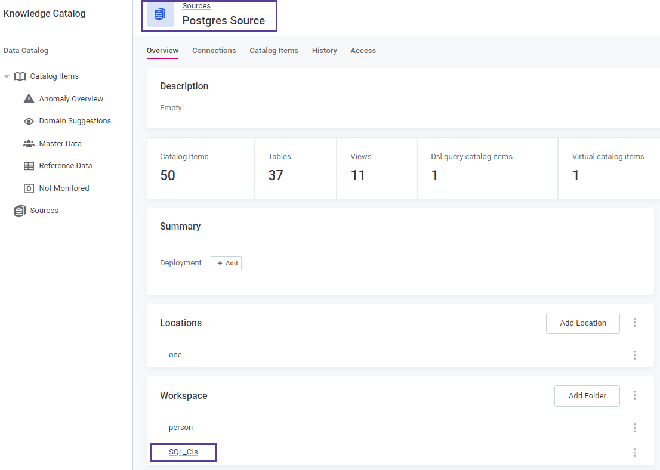This screenshot has width=660, height=470.
Task: Select the Access tab
Action: 363,50
